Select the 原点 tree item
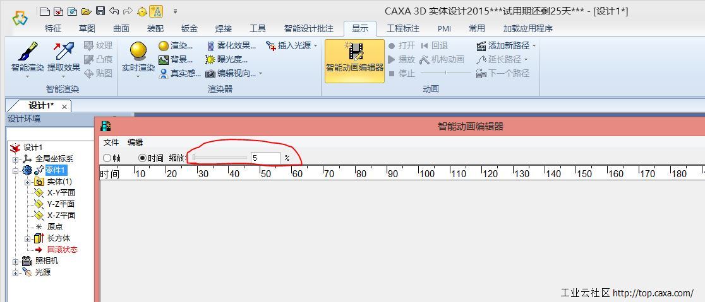The width and height of the screenshot is (705, 302). pos(55,227)
